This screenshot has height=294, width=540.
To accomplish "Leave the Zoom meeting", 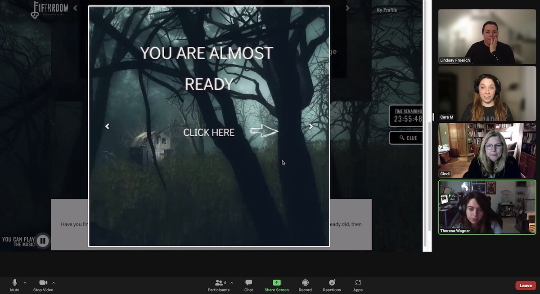I will coord(526,285).
